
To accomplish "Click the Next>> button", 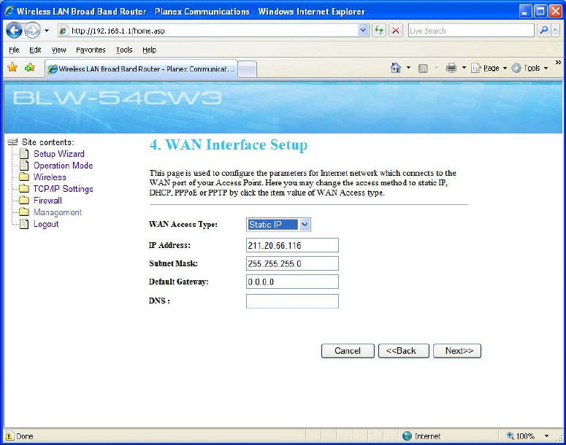I will point(457,351).
